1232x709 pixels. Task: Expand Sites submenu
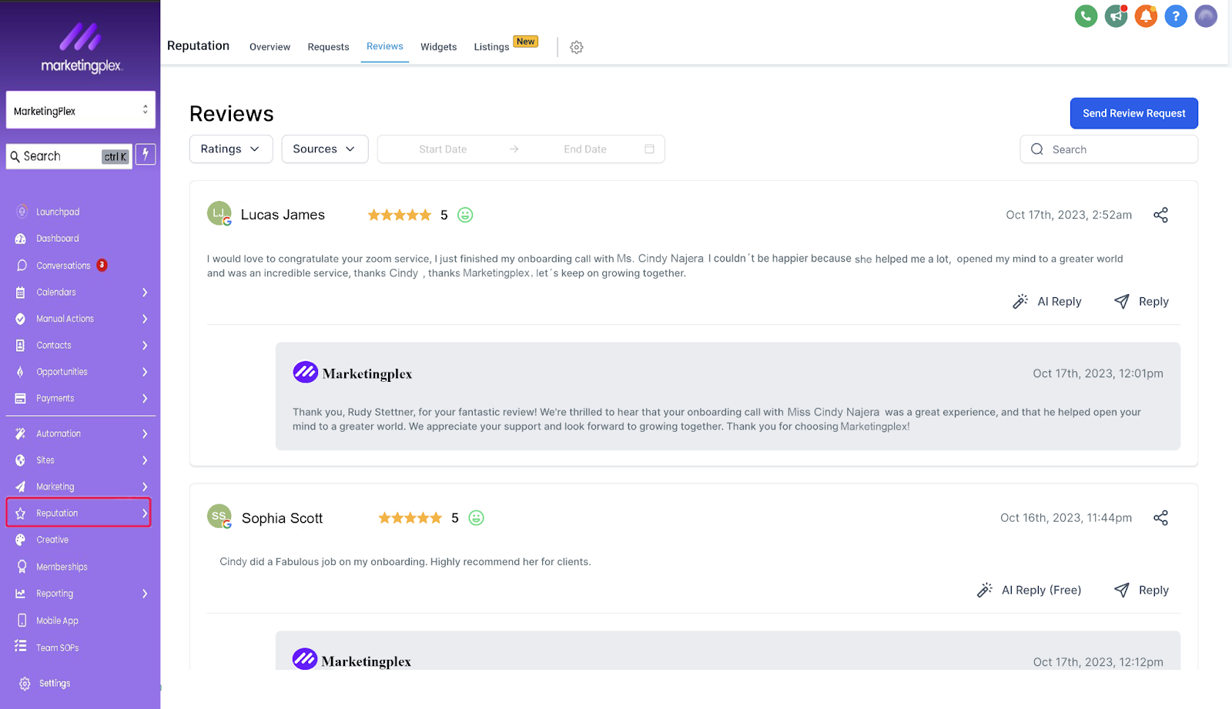(145, 460)
